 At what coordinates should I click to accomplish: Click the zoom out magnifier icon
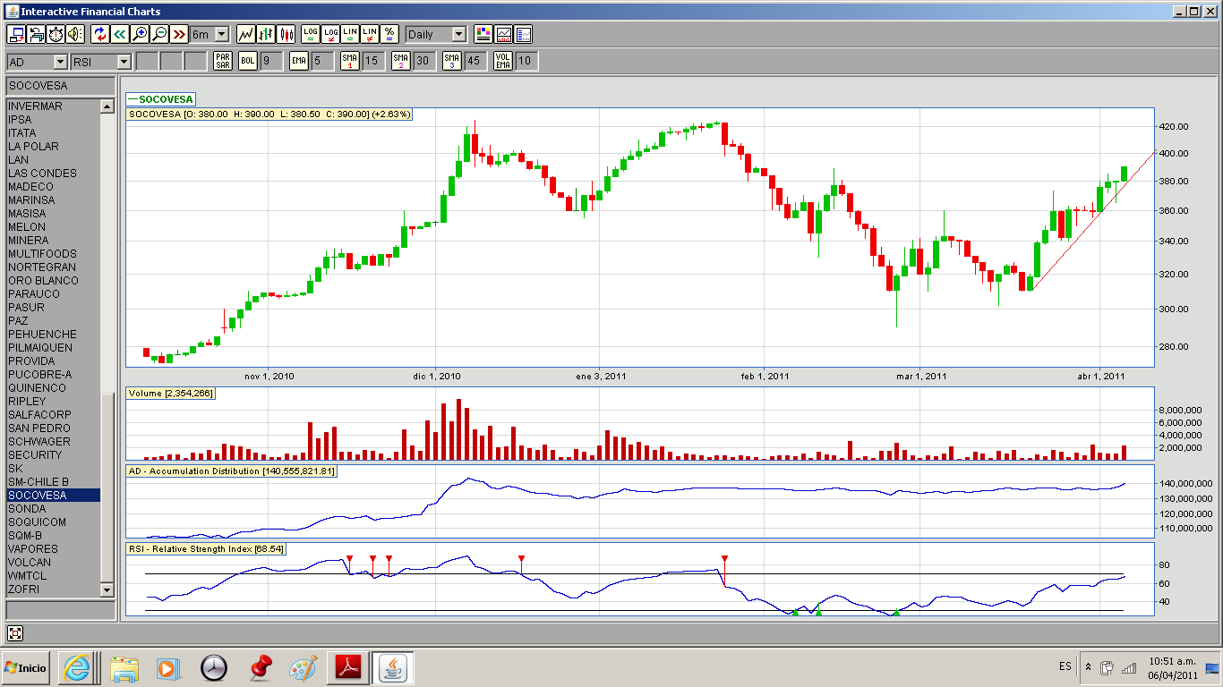tap(159, 34)
